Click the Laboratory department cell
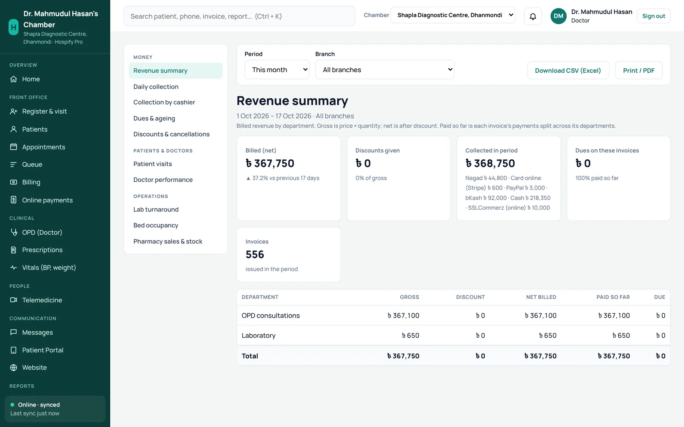Screen dimensions: 684x427 click(259, 336)
